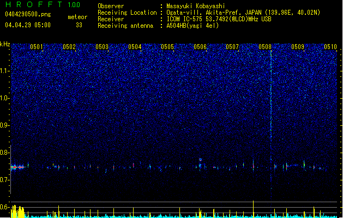Click the 0503 time marker
The width and height of the screenshot is (343, 218).
coord(102,47)
